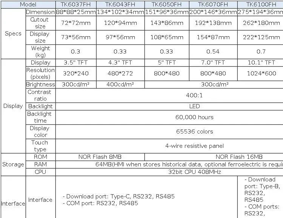Select cutout value 262*180mm
This screenshot has height=218, width=283.
click(261, 23)
